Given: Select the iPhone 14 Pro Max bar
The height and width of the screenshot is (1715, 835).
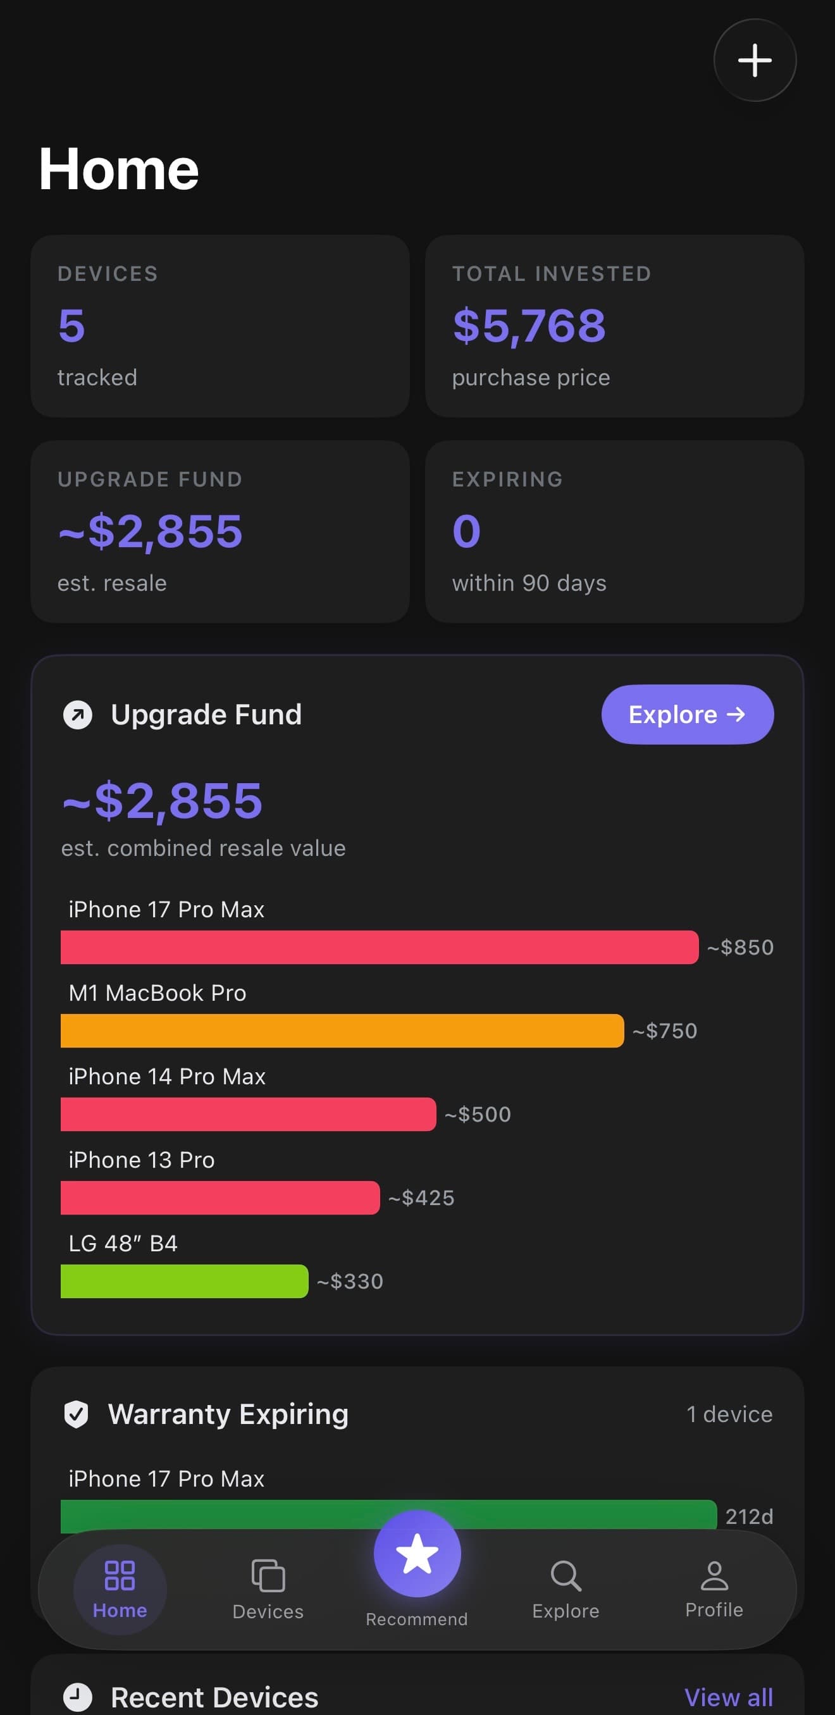Looking at the screenshot, I should [248, 1115].
